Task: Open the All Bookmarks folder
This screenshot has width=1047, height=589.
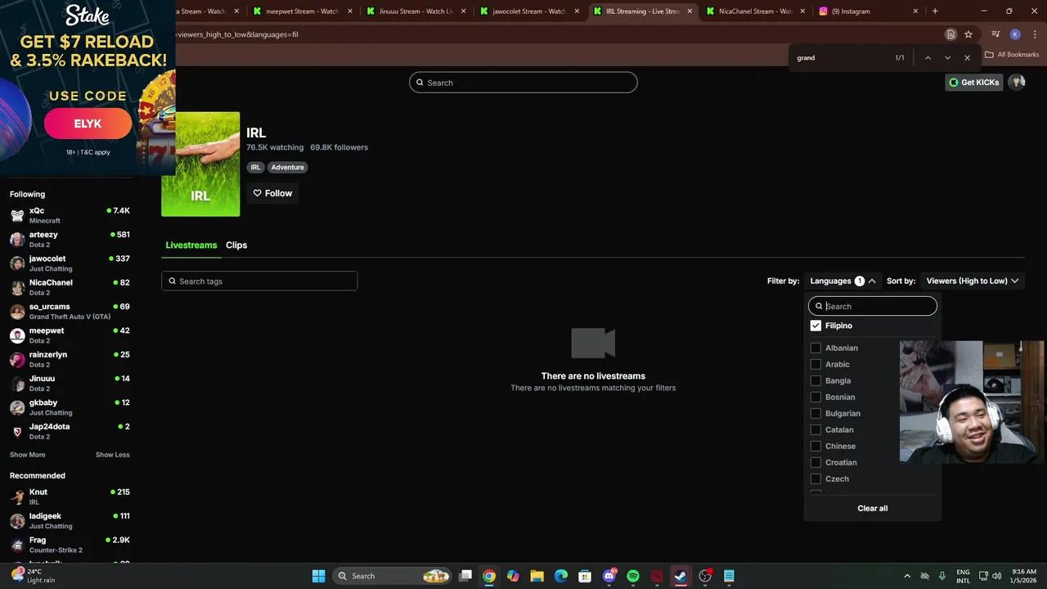Action: [1012, 55]
